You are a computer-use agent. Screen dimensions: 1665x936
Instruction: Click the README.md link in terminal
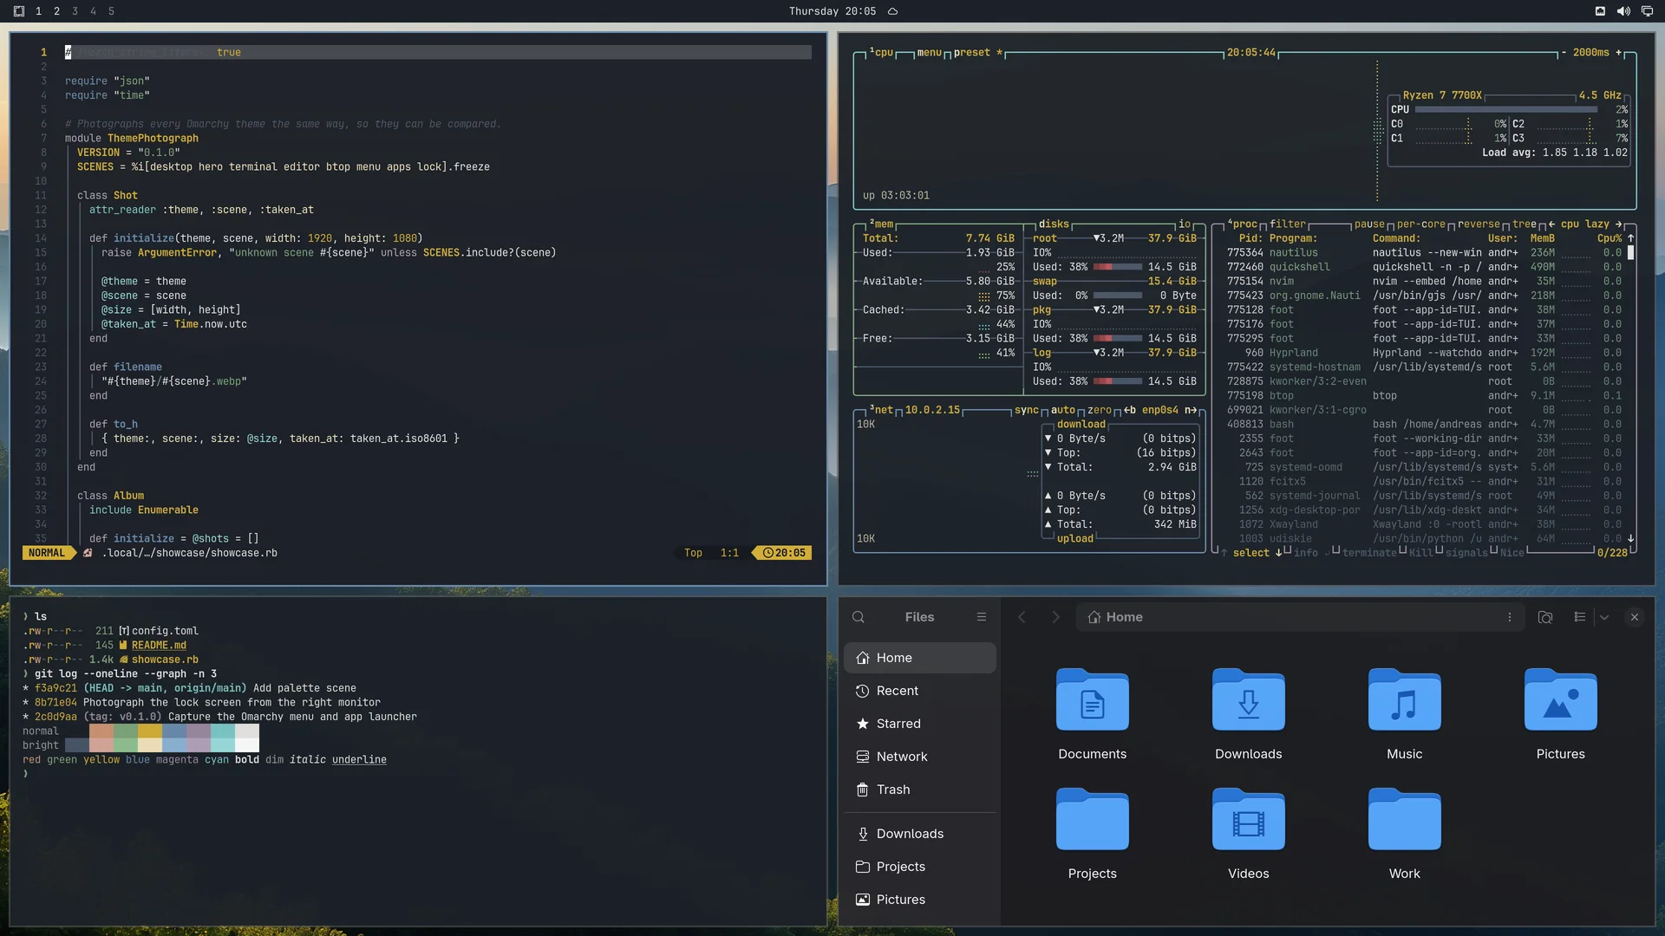(x=159, y=646)
